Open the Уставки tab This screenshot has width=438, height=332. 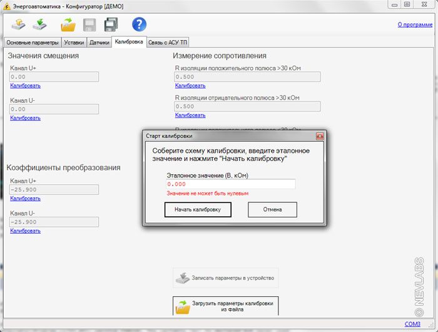[x=74, y=43]
